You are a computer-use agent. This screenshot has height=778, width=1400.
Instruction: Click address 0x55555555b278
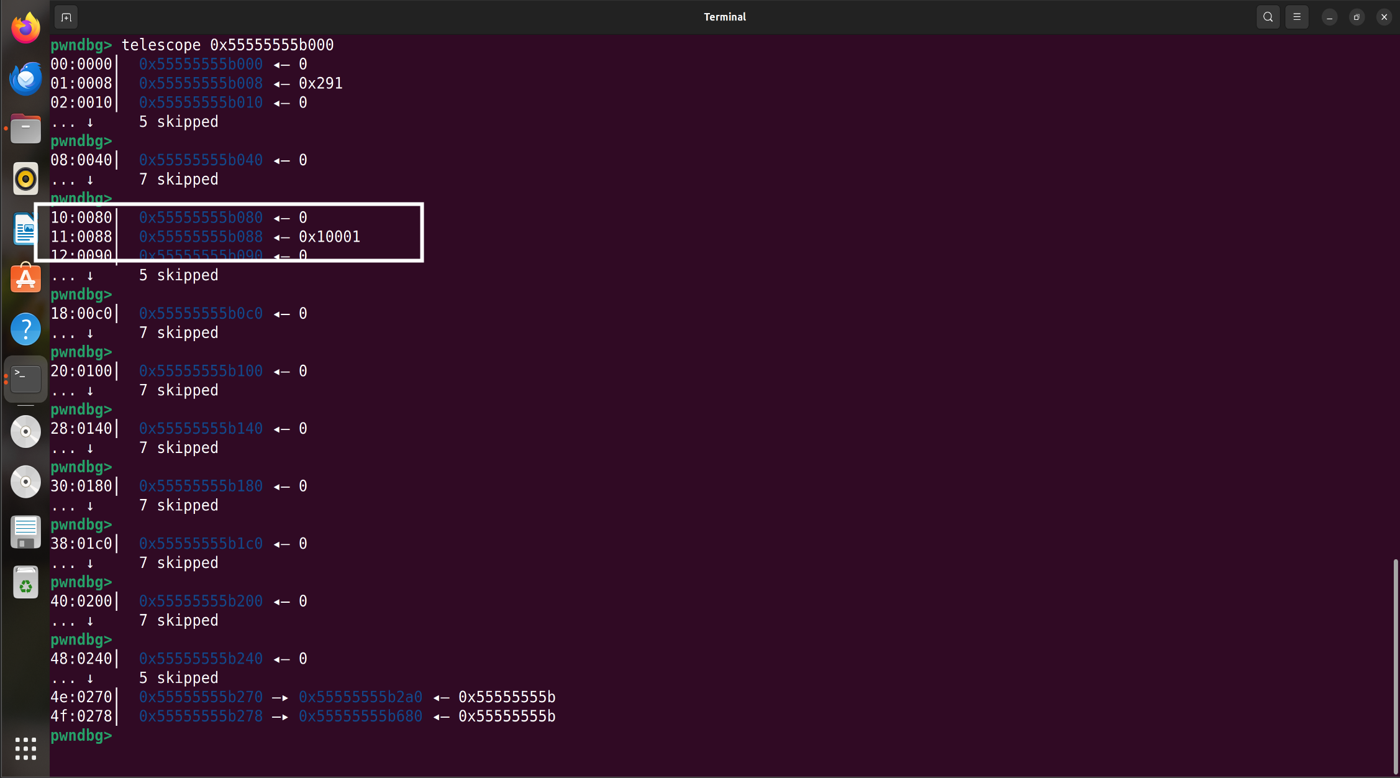coord(201,716)
